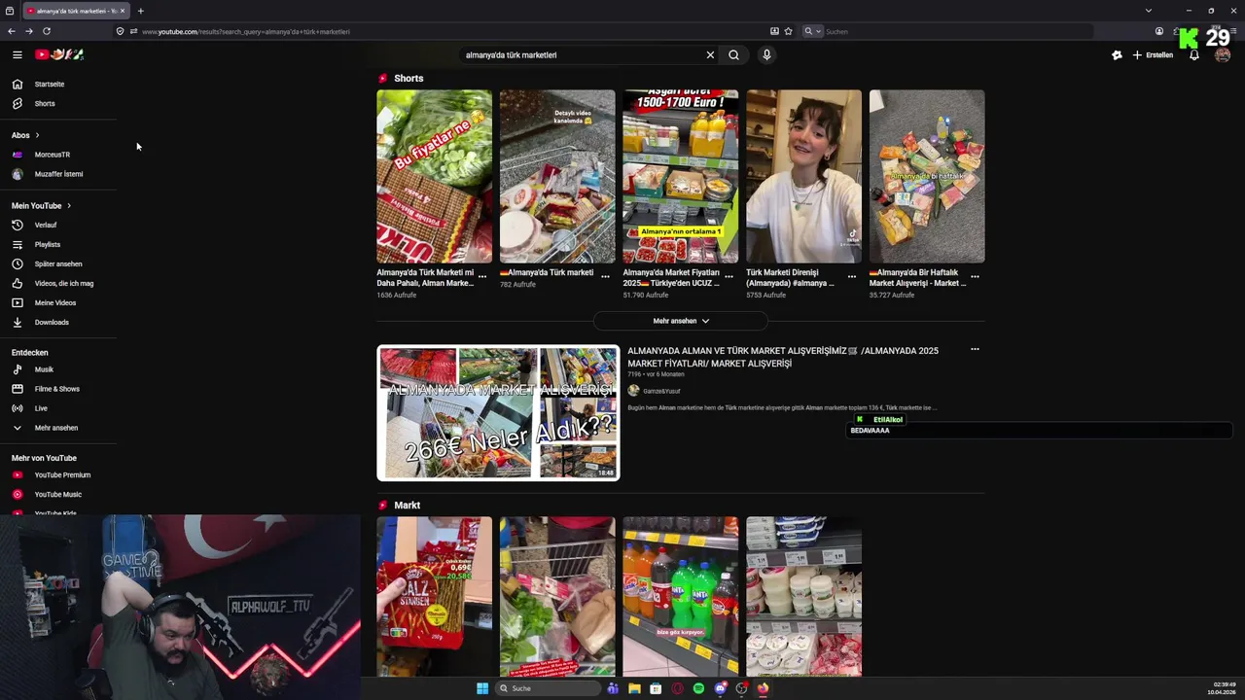Expand Mehr ansehen below Shorts

coord(681,321)
